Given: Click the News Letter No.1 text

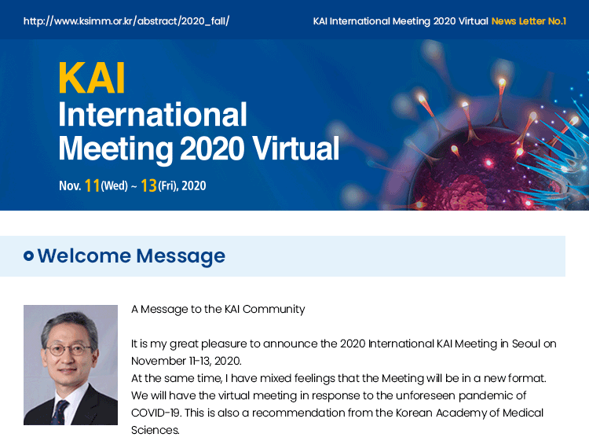Looking at the screenshot, I should pyautogui.click(x=529, y=21).
